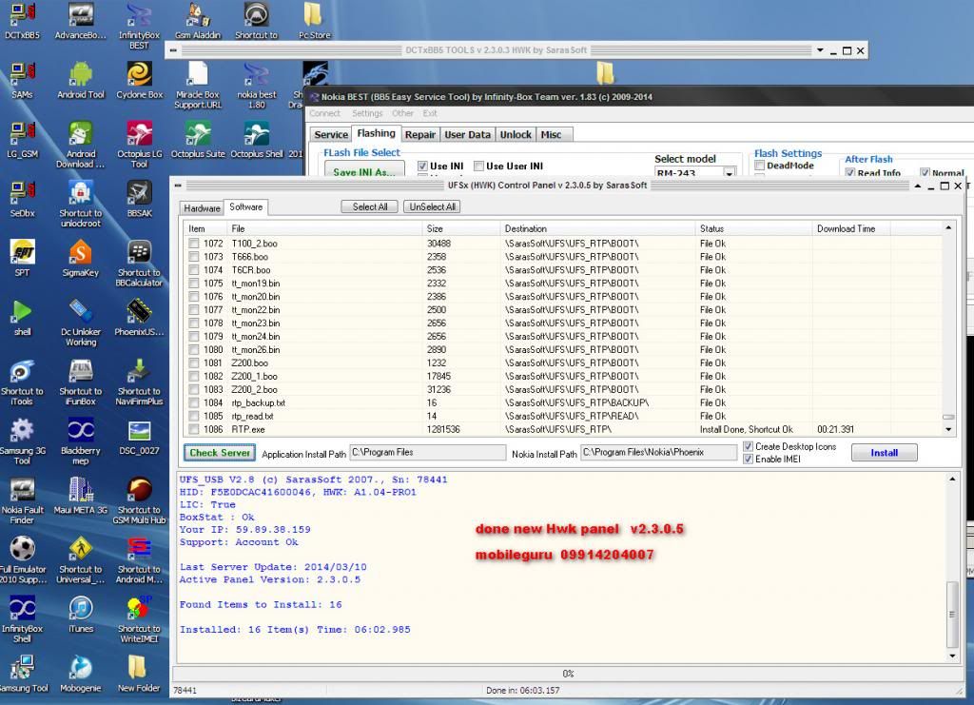Image resolution: width=974 pixels, height=705 pixels.
Task: Open the InfinityBox Shell icon
Action: pos(23,619)
